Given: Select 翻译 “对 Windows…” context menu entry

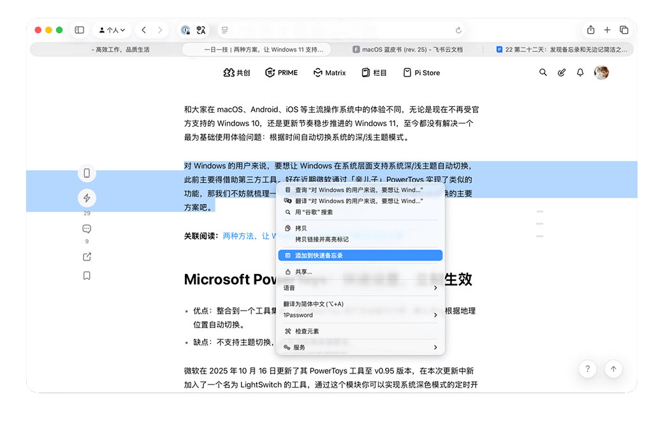Looking at the screenshot, I should [x=360, y=201].
